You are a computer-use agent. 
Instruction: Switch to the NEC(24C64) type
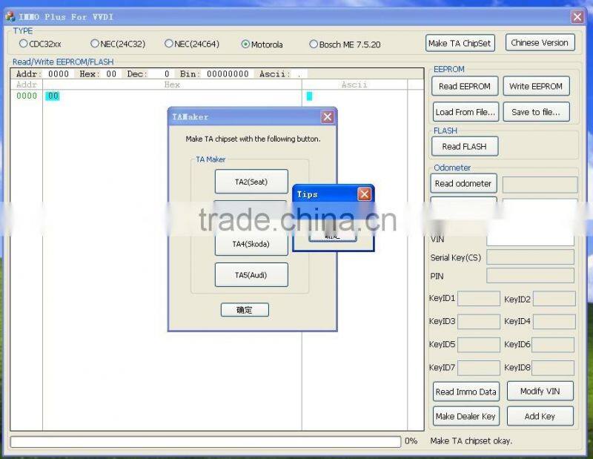tap(170, 44)
